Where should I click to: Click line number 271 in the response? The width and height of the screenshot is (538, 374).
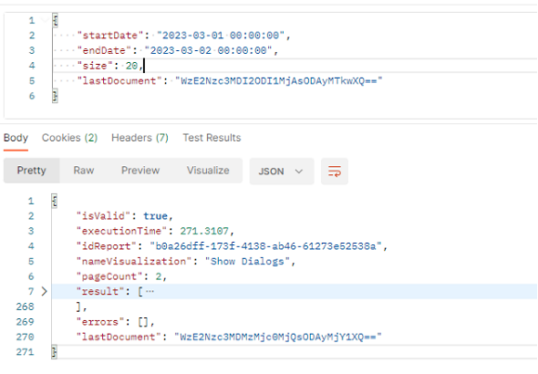tap(25, 352)
